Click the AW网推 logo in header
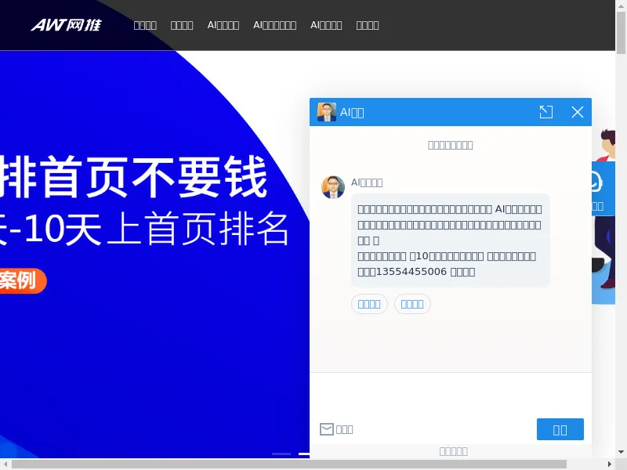Image resolution: width=627 pixels, height=470 pixels. pos(66,25)
